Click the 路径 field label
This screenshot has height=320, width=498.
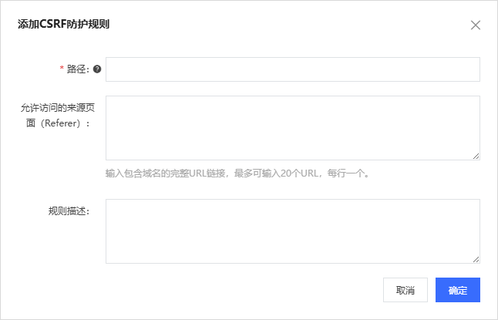click(78, 69)
